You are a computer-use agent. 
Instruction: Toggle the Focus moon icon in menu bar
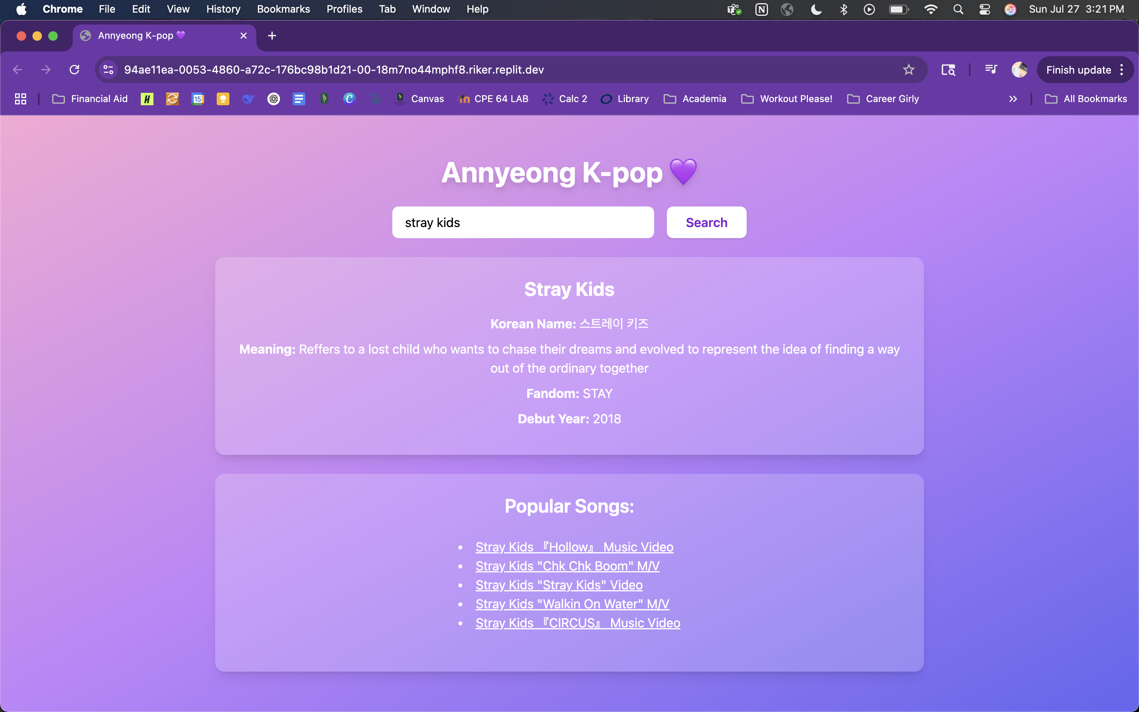click(x=816, y=9)
